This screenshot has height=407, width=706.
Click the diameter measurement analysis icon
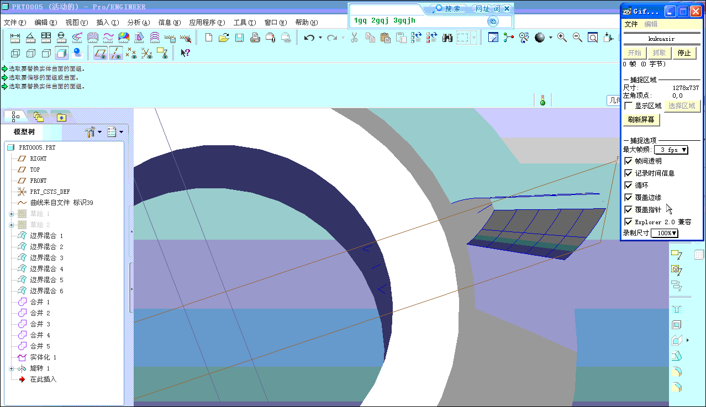click(x=62, y=38)
